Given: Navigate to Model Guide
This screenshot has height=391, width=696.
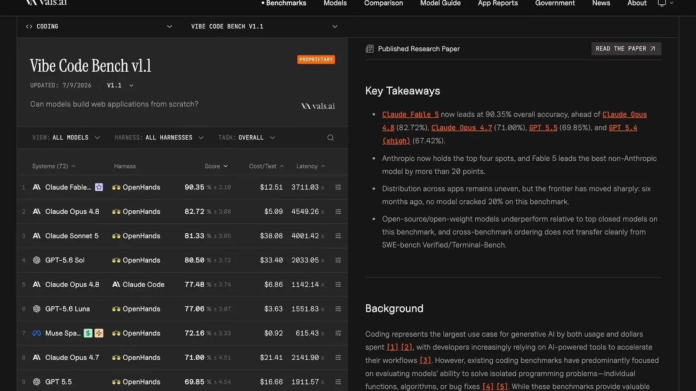Looking at the screenshot, I should [x=440, y=3].
